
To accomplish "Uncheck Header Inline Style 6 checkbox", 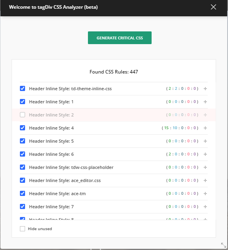I will pos(23,154).
